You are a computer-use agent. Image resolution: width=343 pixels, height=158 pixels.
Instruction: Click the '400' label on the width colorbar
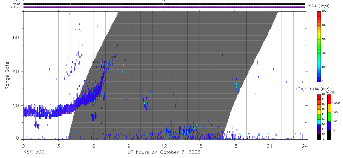pyautogui.click(x=324, y=25)
